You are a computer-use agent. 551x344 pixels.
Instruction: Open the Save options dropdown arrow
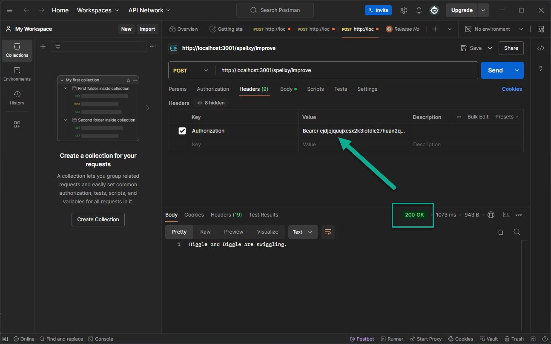pos(490,48)
